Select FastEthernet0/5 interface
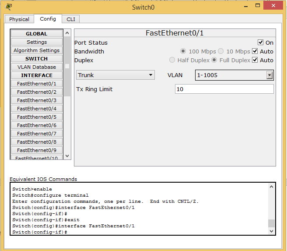Viewport: 287px width, 251px height. 37,117
